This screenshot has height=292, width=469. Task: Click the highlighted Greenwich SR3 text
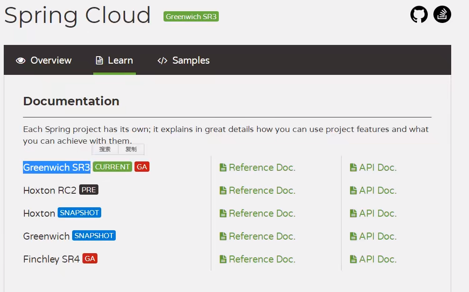click(56, 168)
